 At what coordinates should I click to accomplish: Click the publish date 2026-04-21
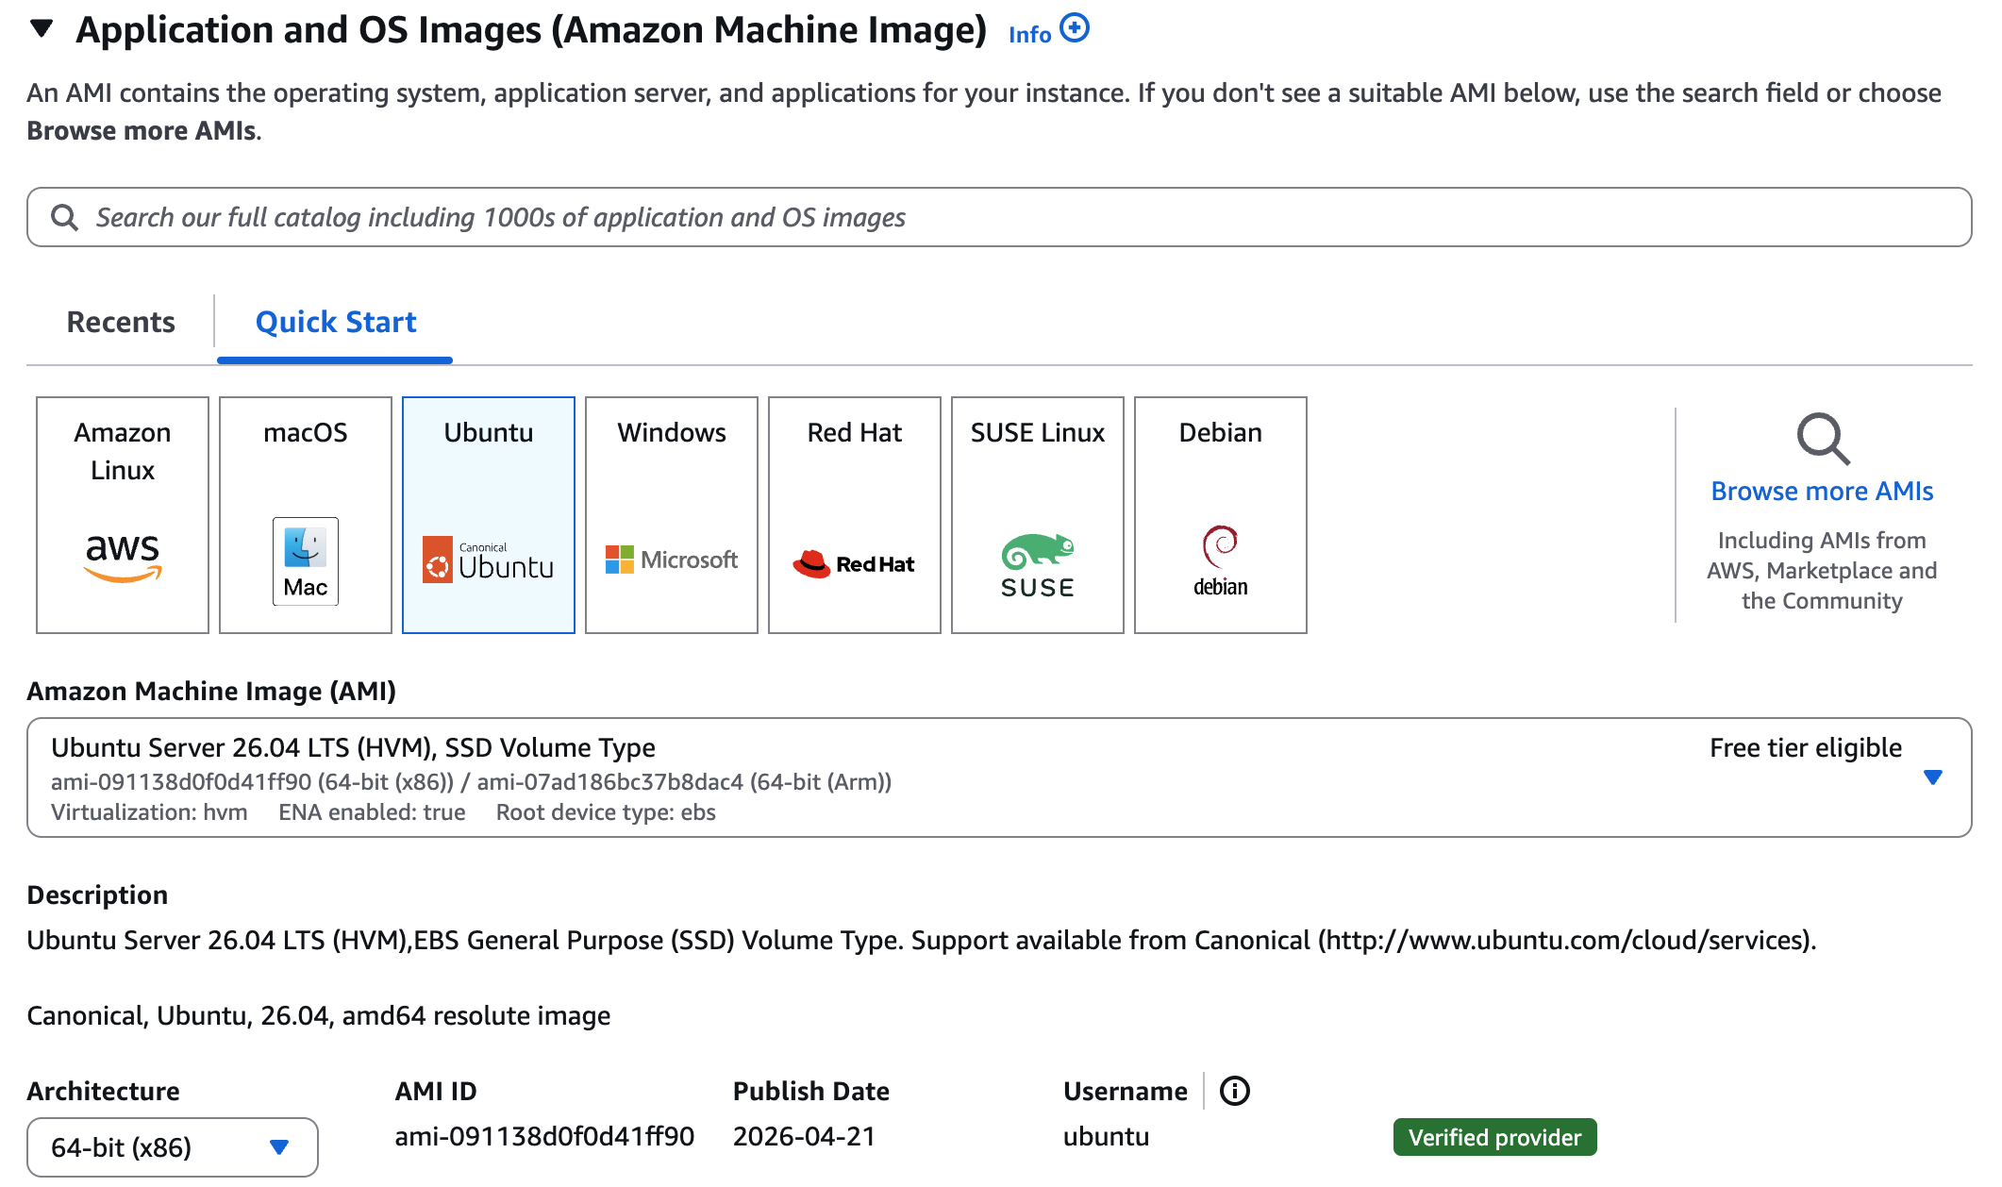804,1137
